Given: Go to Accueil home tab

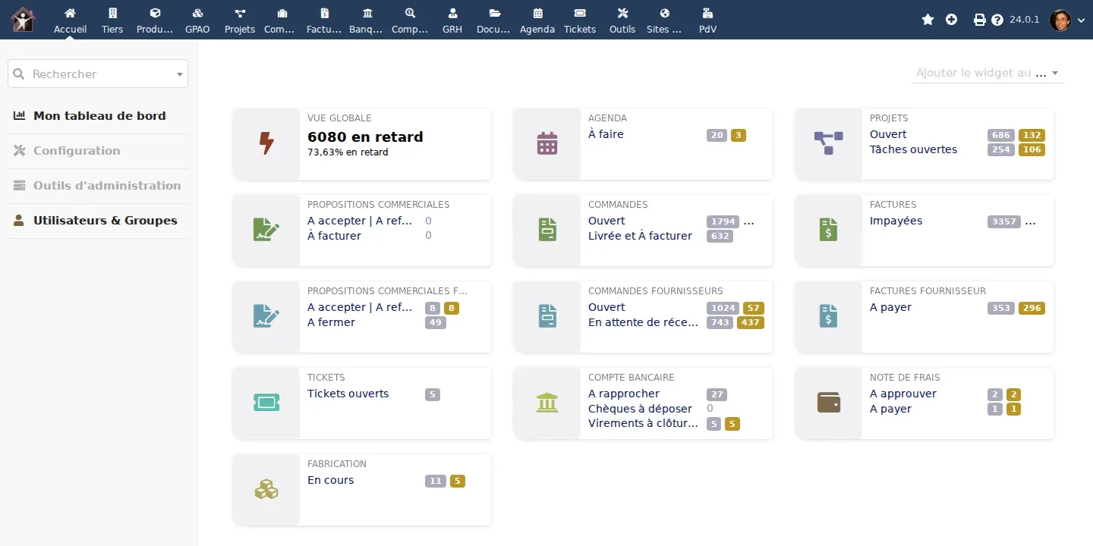Looking at the screenshot, I should 70,20.
